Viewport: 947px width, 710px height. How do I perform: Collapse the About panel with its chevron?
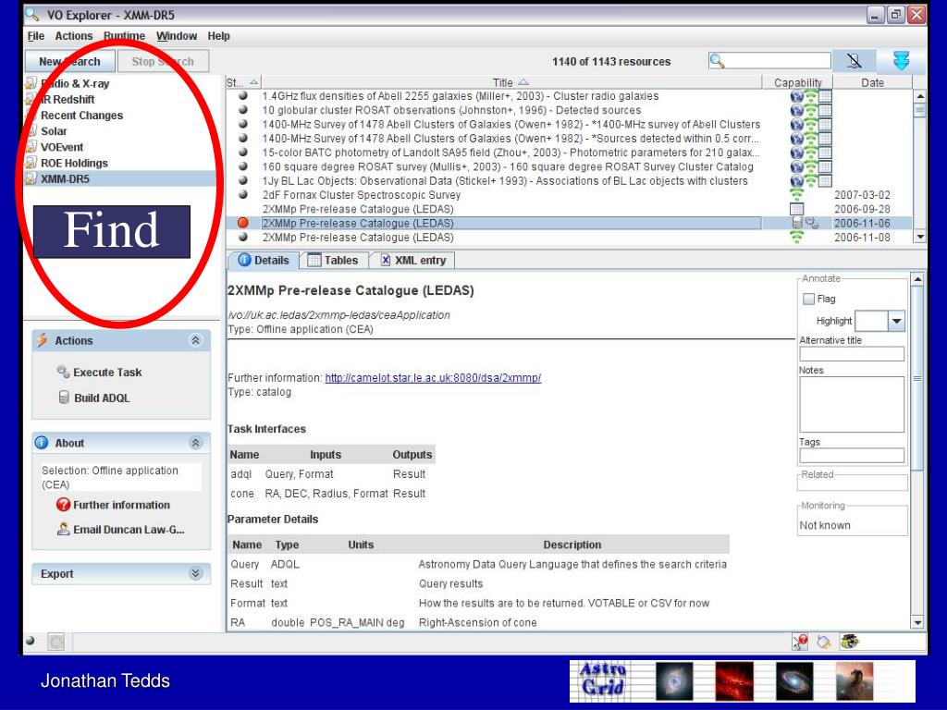pos(196,443)
